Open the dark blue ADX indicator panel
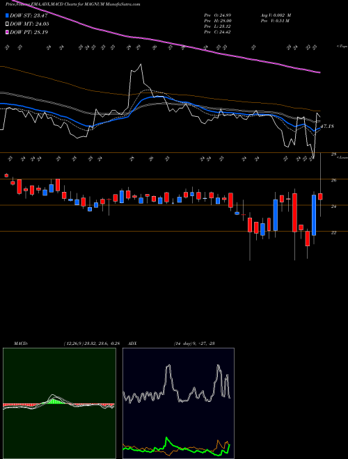The image size is (348, 459). click(x=178, y=403)
